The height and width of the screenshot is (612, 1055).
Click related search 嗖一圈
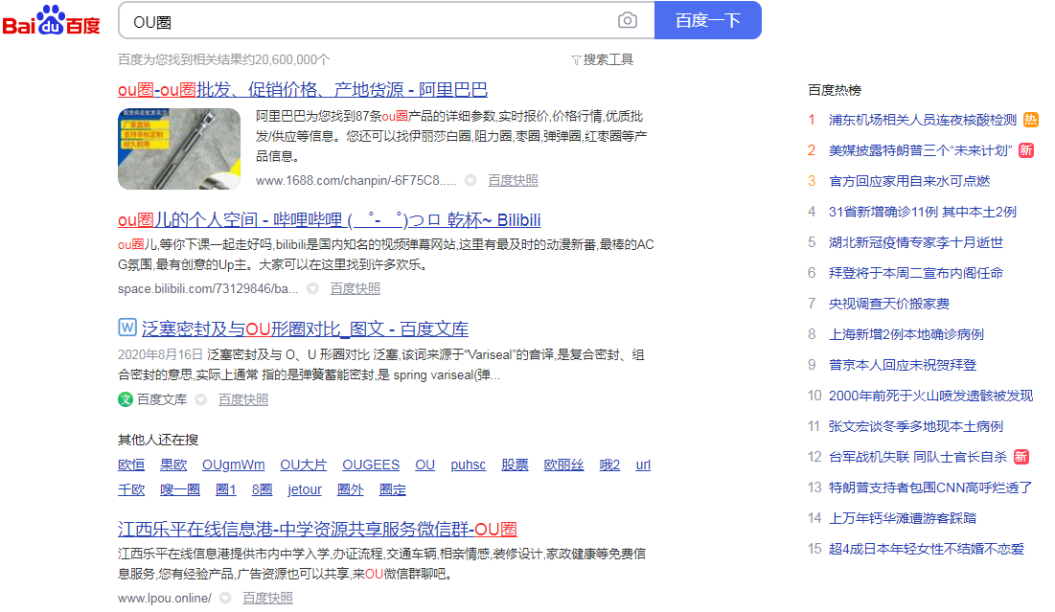click(180, 489)
